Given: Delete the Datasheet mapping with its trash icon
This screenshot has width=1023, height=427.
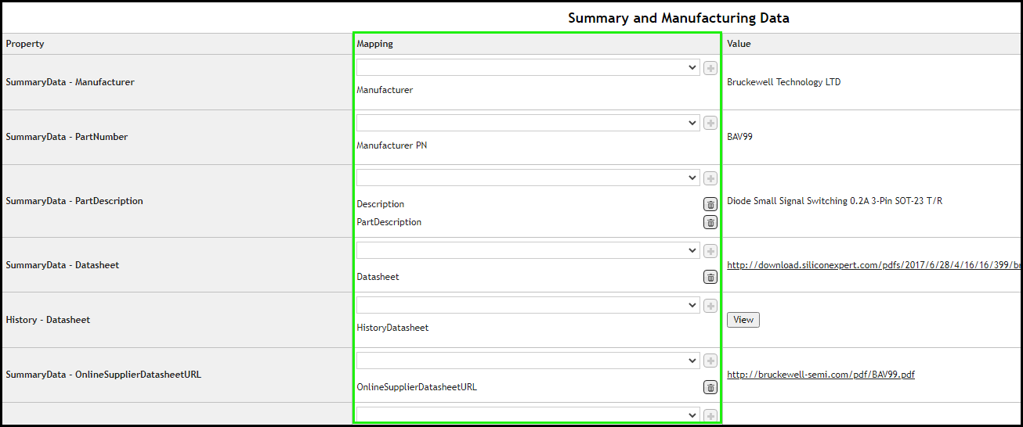Looking at the screenshot, I should pyautogui.click(x=710, y=277).
